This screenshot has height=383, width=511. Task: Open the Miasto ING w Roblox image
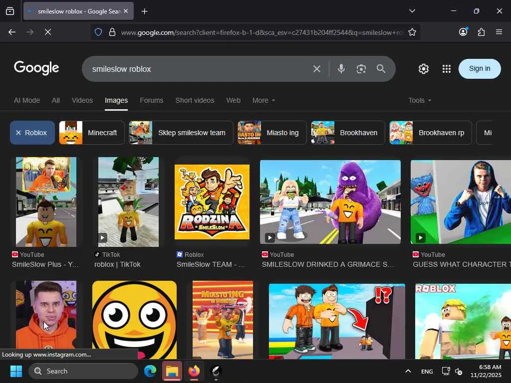coord(223,320)
